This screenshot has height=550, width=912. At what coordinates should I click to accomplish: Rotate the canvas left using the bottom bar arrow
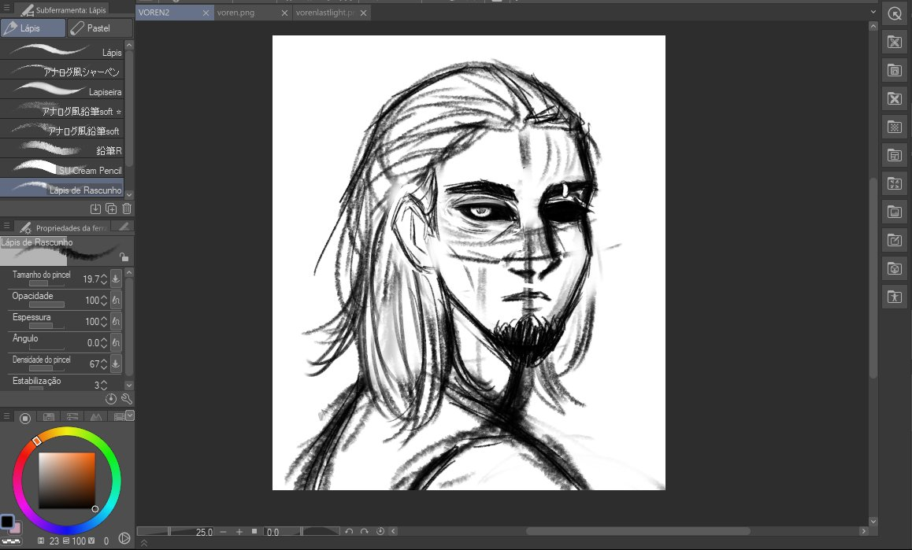[x=349, y=532]
